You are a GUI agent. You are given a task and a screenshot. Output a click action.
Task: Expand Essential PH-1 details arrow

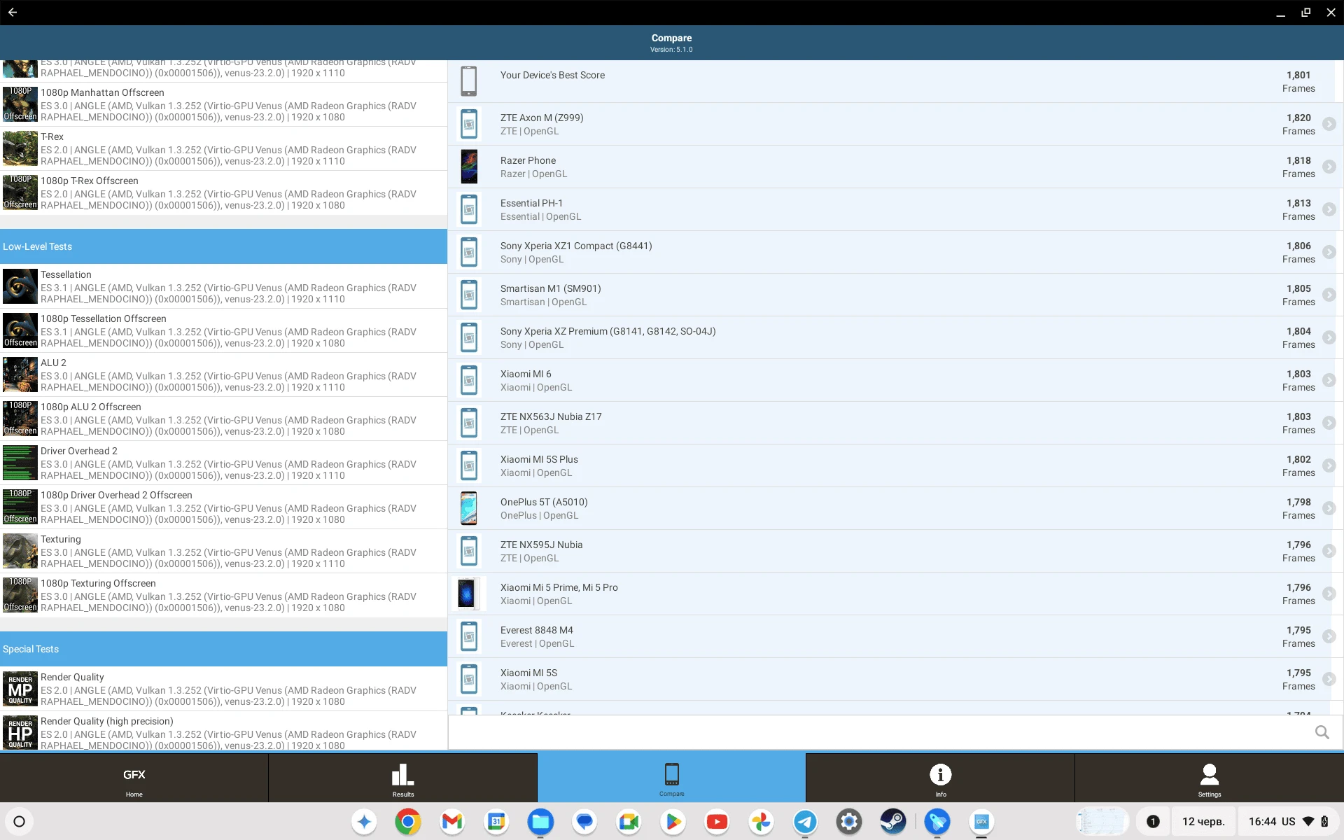click(x=1329, y=209)
